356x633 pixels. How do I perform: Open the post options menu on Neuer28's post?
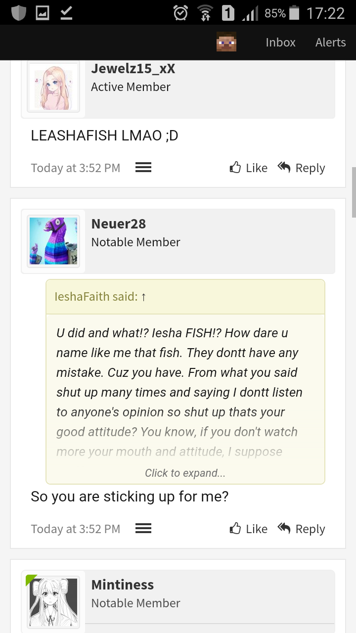pyautogui.click(x=143, y=529)
